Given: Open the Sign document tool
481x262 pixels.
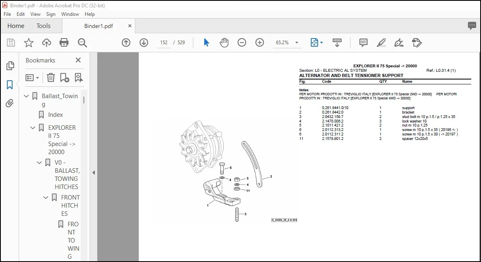Looking at the screenshot, I should point(399,43).
